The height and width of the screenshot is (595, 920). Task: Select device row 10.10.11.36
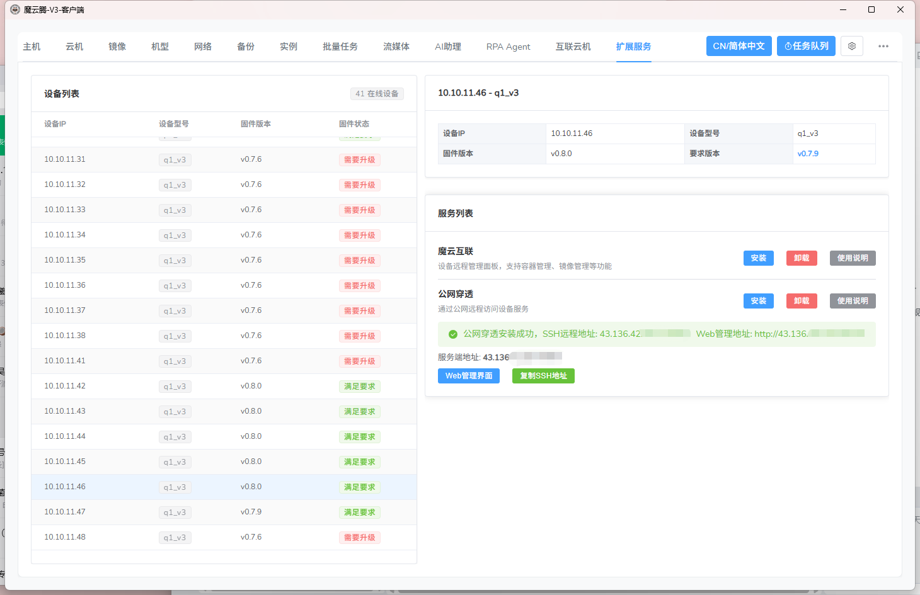coord(224,286)
